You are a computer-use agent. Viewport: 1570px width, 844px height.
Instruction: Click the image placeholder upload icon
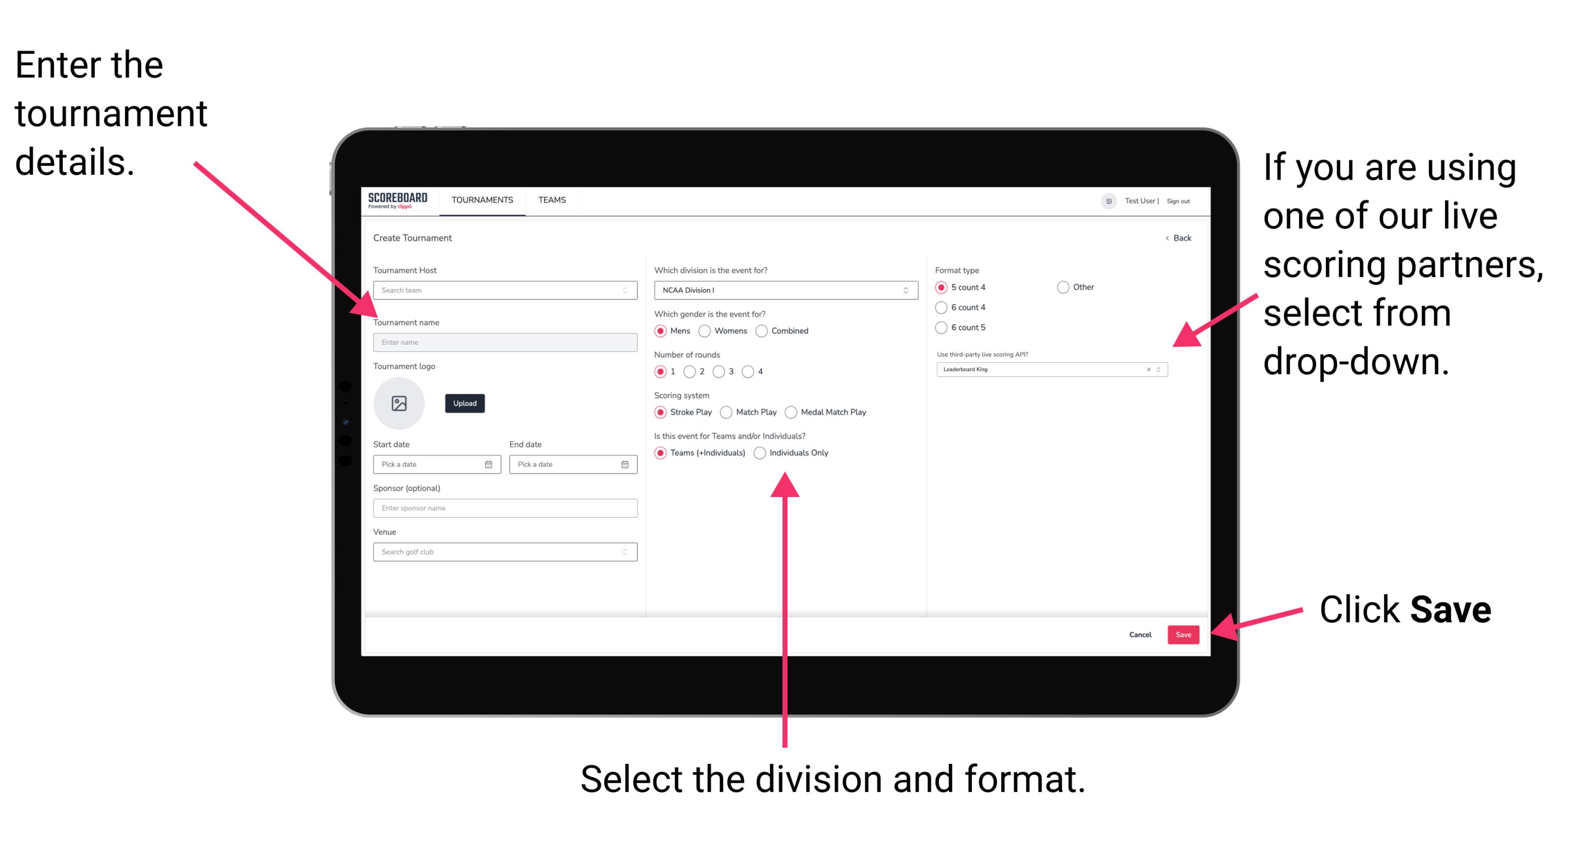398,403
